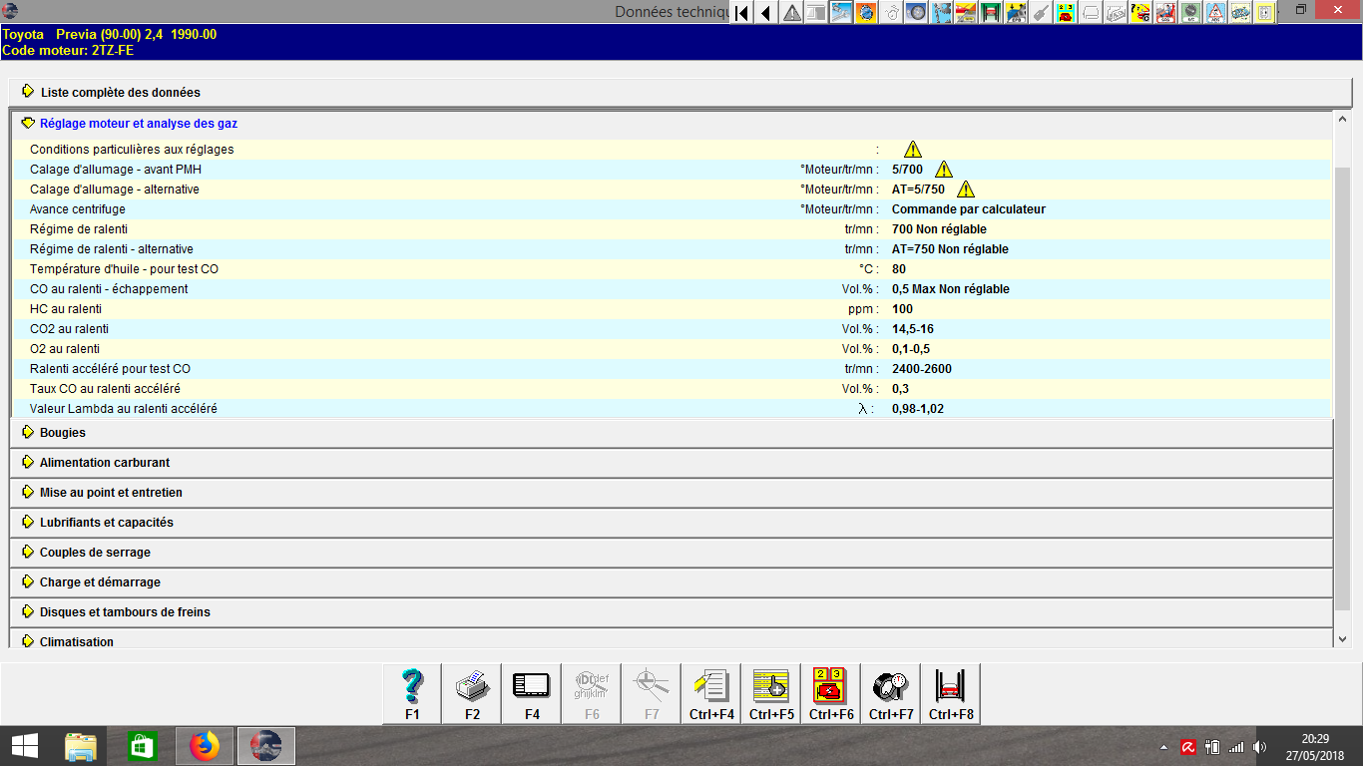Expand Liste complète des données
The height and width of the screenshot is (766, 1363).
(x=681, y=92)
